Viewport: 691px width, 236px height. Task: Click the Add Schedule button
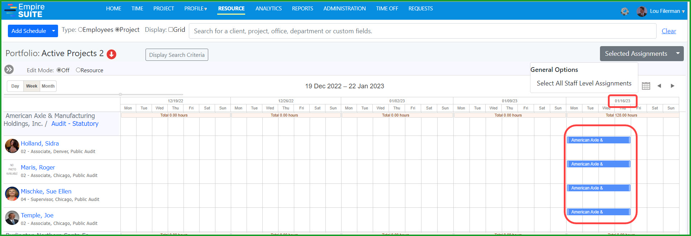pos(29,31)
